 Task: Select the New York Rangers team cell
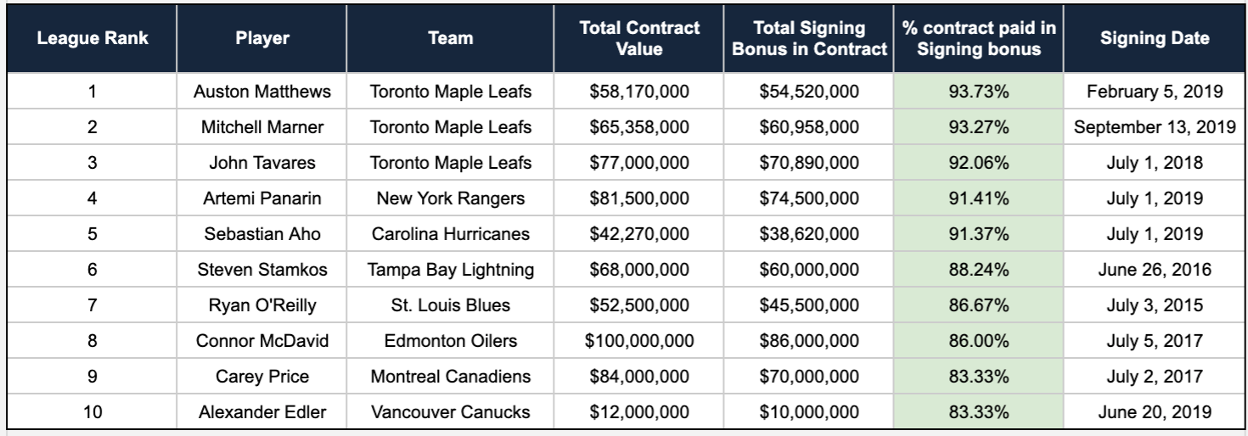tap(451, 198)
